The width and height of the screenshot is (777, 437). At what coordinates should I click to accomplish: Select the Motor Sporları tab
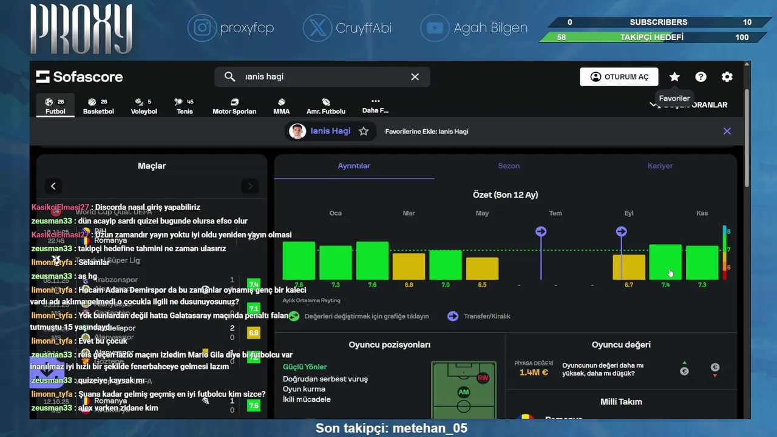coord(234,106)
